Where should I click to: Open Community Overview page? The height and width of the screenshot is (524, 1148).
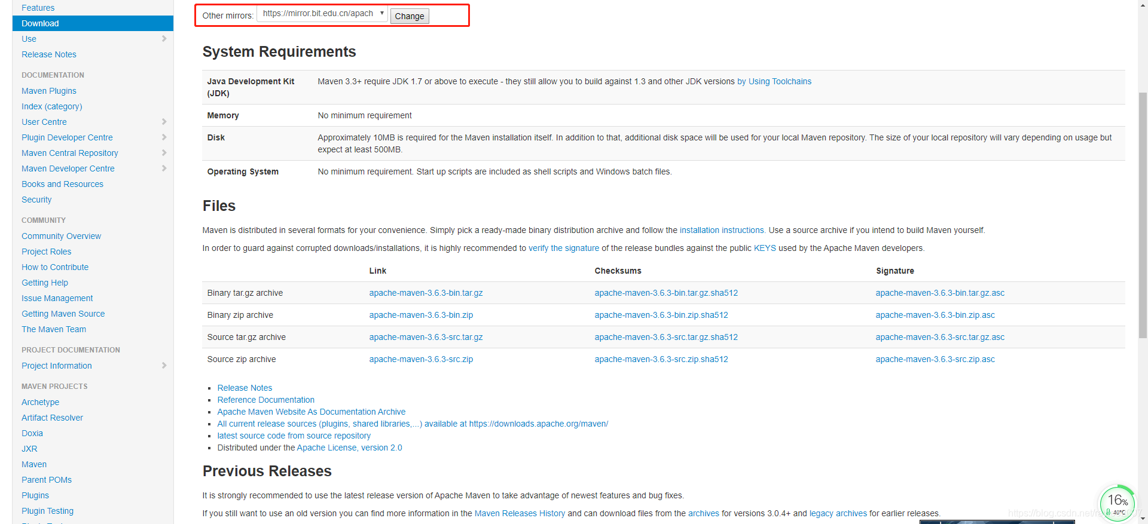(61, 236)
